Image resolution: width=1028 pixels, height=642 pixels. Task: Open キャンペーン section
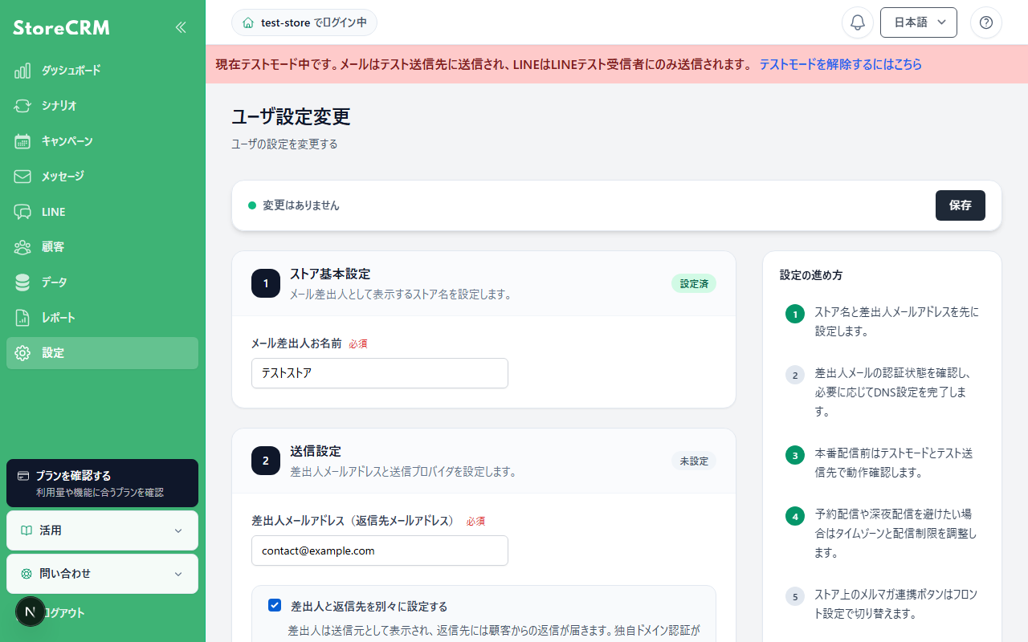[102, 141]
